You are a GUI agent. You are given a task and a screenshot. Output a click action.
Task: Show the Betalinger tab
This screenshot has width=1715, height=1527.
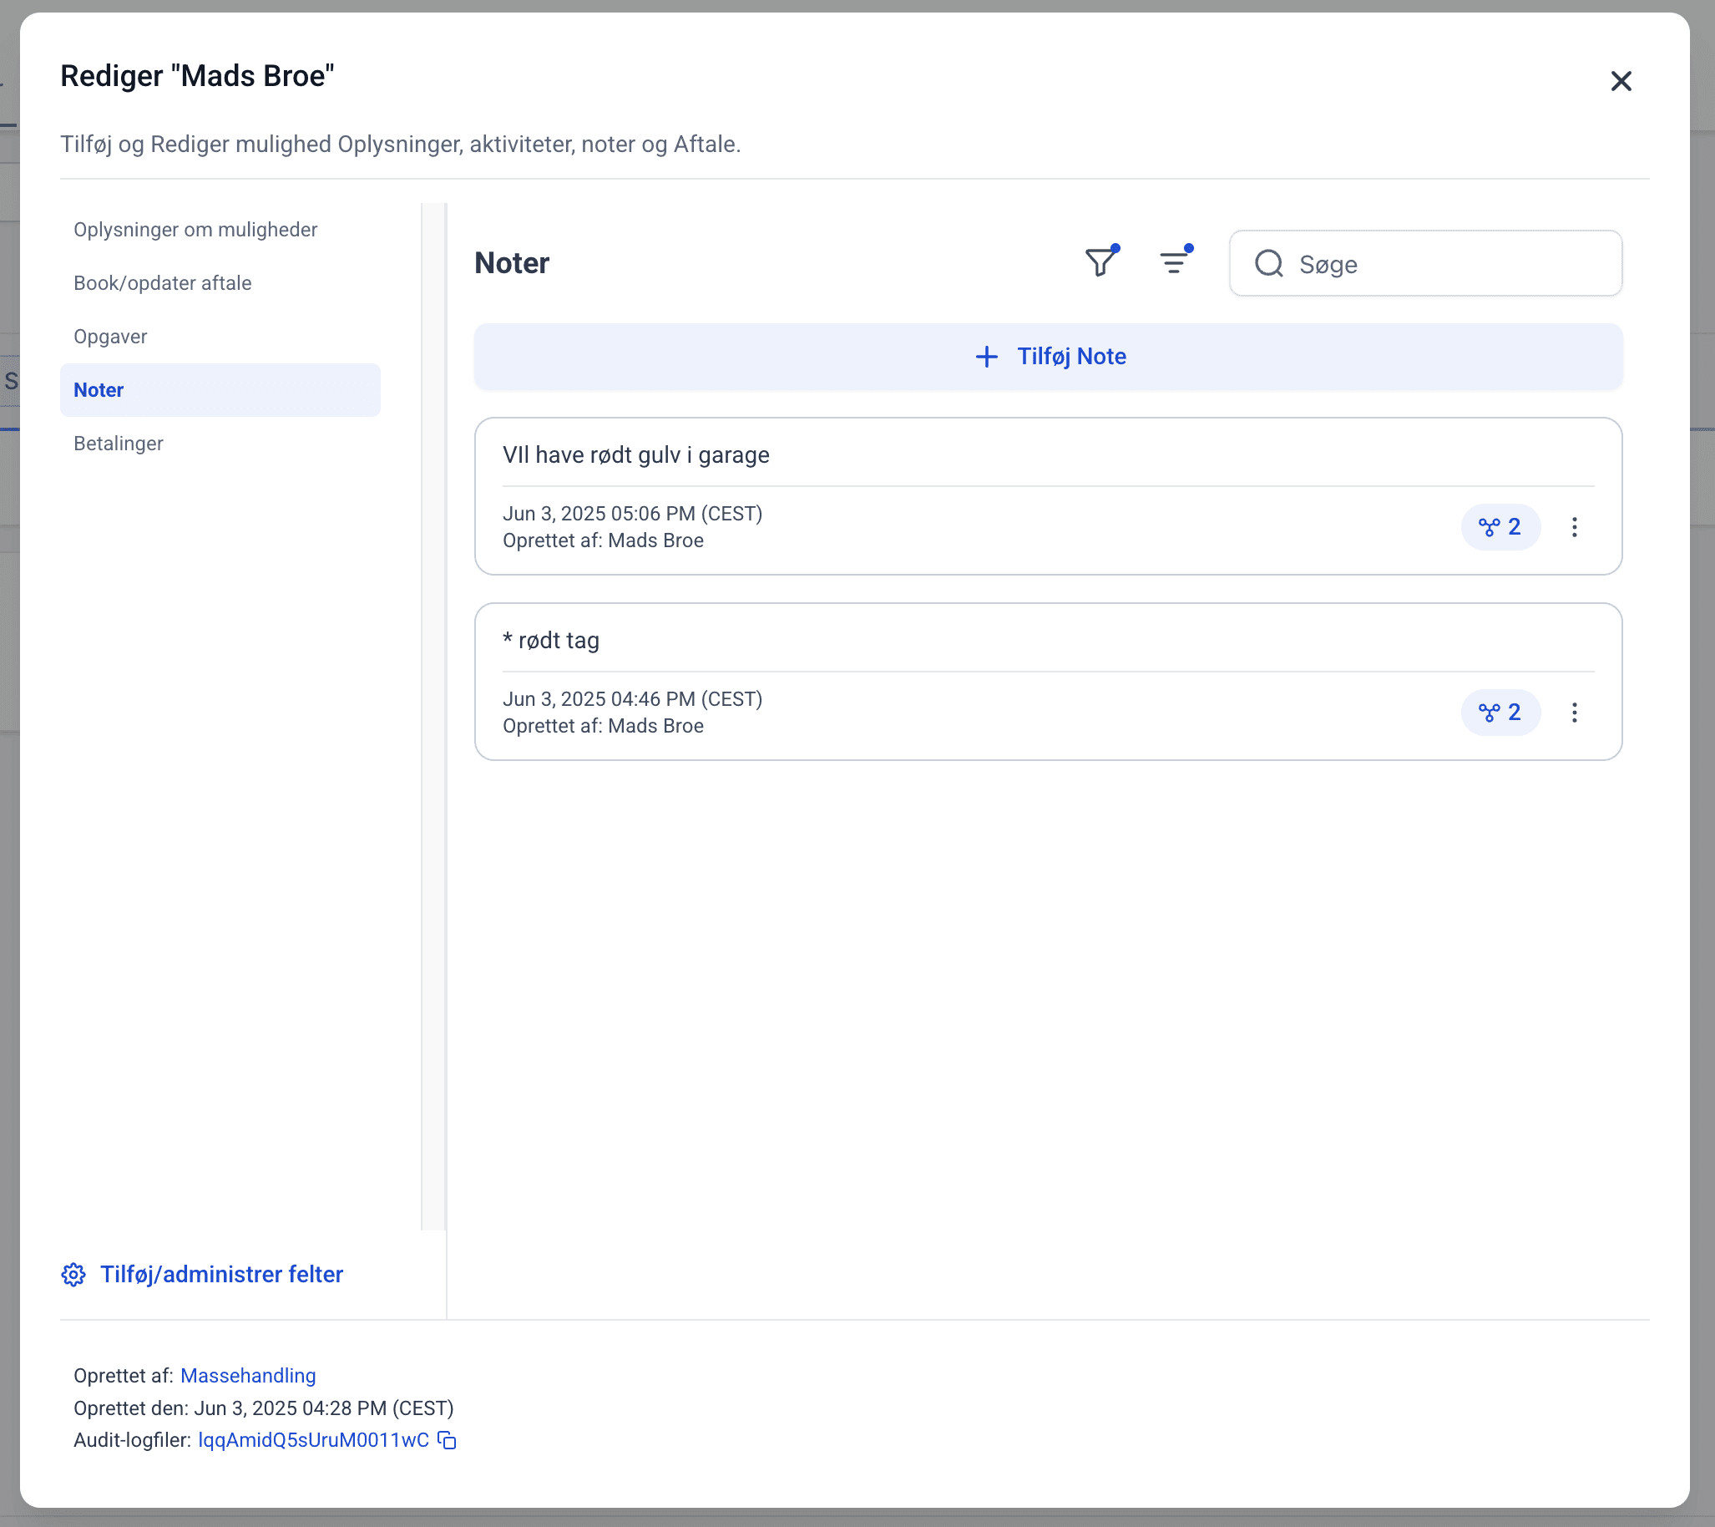[220, 444]
